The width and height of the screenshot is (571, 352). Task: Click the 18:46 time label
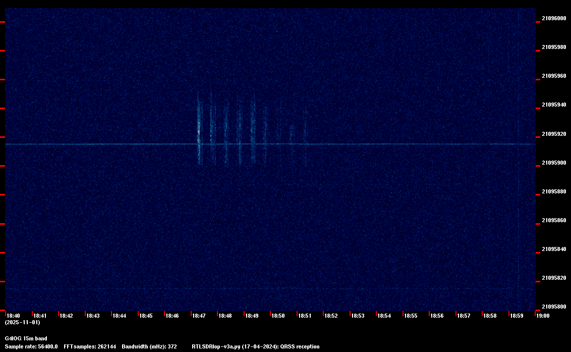(x=172, y=316)
